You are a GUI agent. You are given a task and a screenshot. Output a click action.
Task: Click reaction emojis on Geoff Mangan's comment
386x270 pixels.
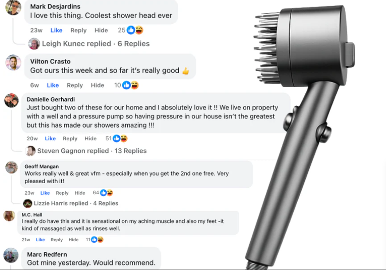[106, 193]
